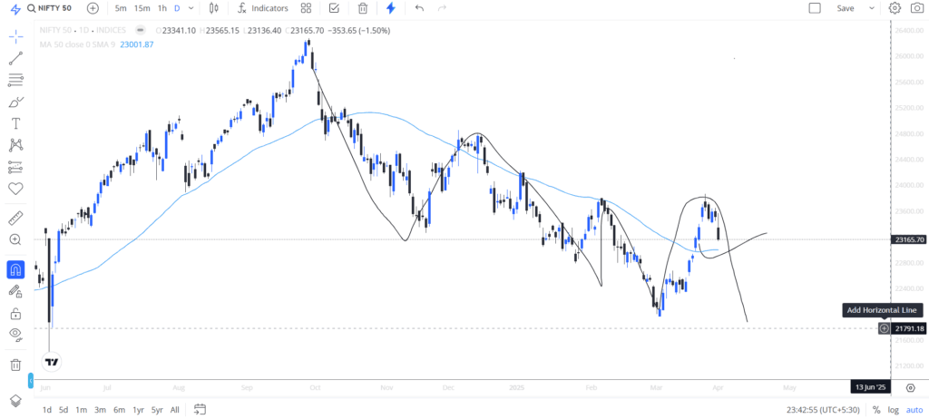Click the blue lightning quick action icon
The height and width of the screenshot is (419, 929).
(x=390, y=8)
